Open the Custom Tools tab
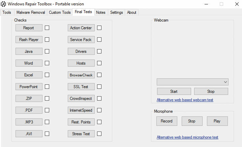Viewport: 242px width, 147px height. click(x=60, y=12)
